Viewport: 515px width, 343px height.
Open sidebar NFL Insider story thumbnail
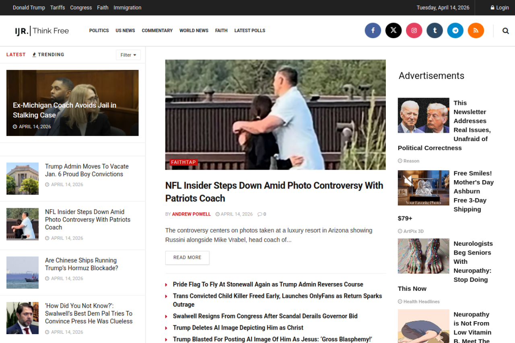click(23, 224)
